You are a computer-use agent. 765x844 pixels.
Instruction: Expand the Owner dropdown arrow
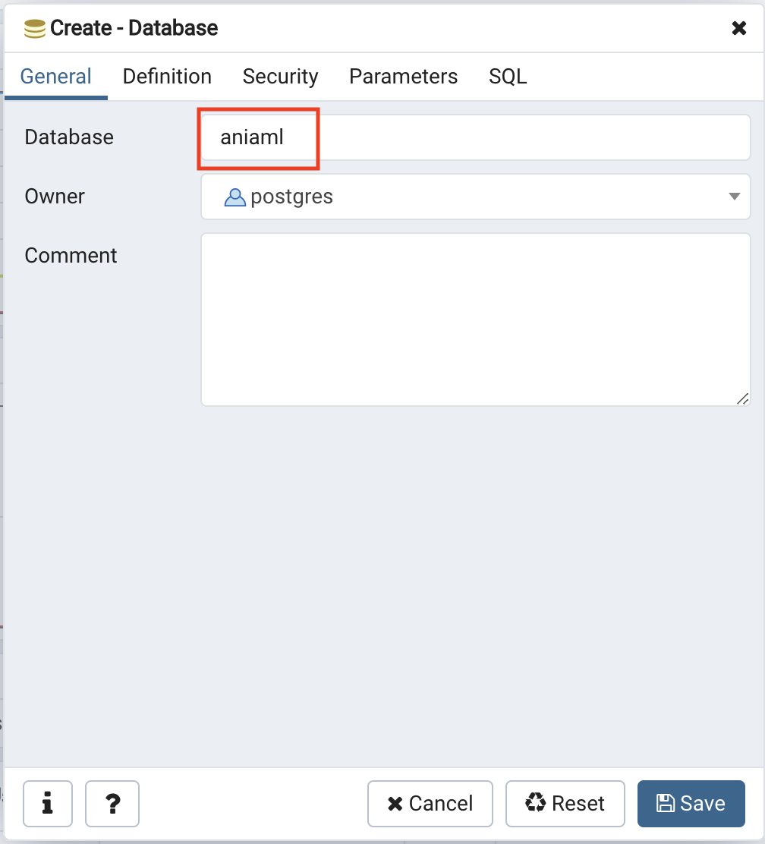[x=734, y=197]
